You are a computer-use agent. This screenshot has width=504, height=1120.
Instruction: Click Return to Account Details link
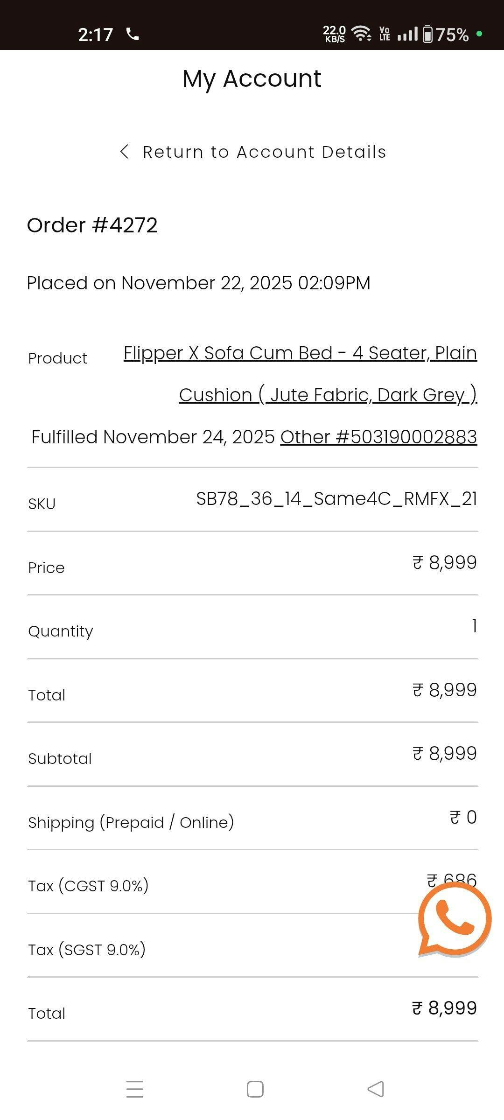tap(264, 152)
